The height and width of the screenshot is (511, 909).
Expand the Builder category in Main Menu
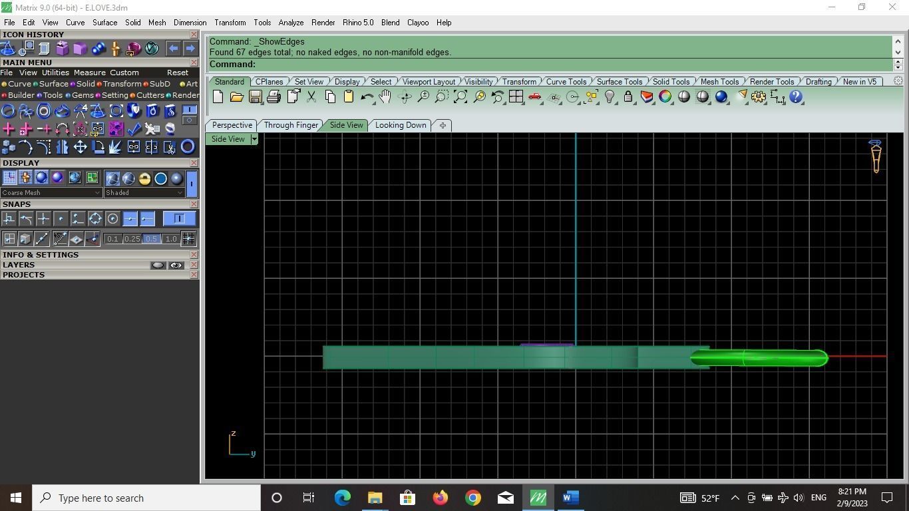18,95
